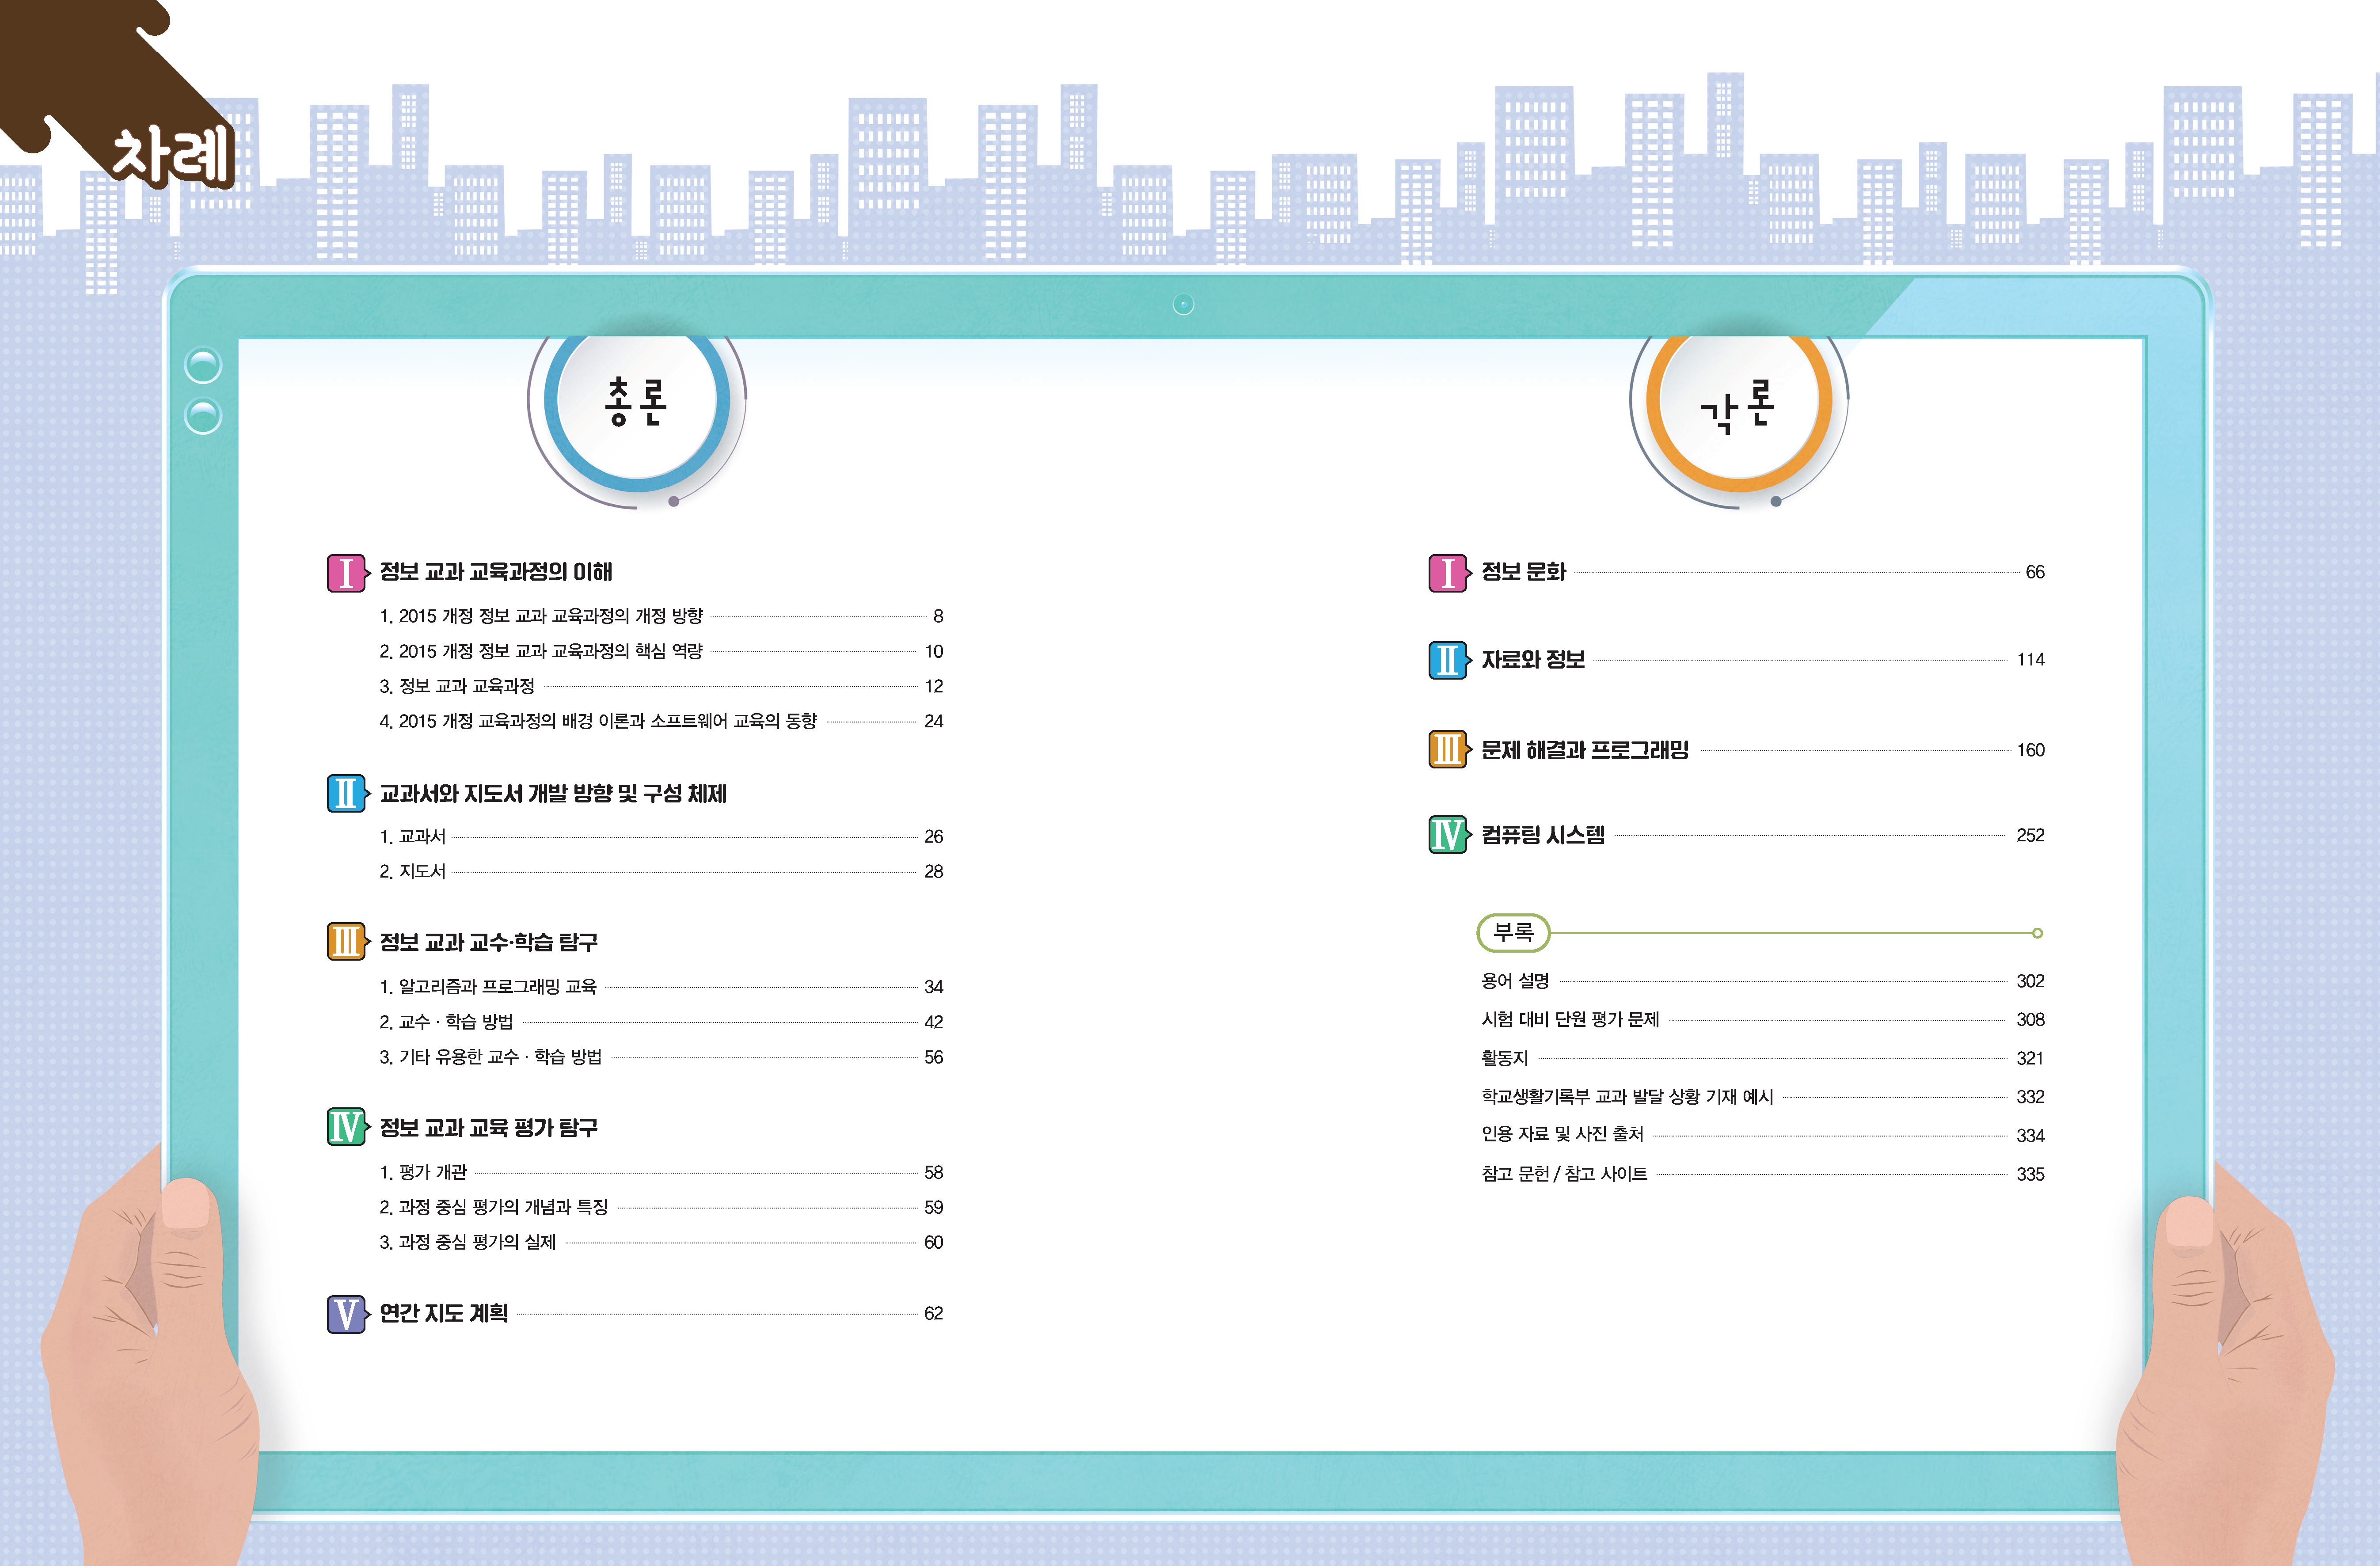Select entry "1. 평가 개관"
The image size is (2380, 1566).
click(x=423, y=1172)
